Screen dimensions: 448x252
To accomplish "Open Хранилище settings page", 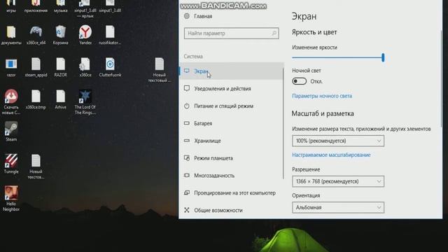I will [231, 141].
